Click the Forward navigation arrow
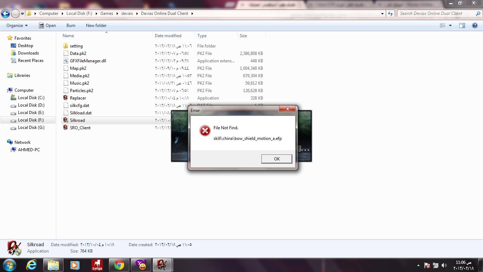 coord(15,13)
